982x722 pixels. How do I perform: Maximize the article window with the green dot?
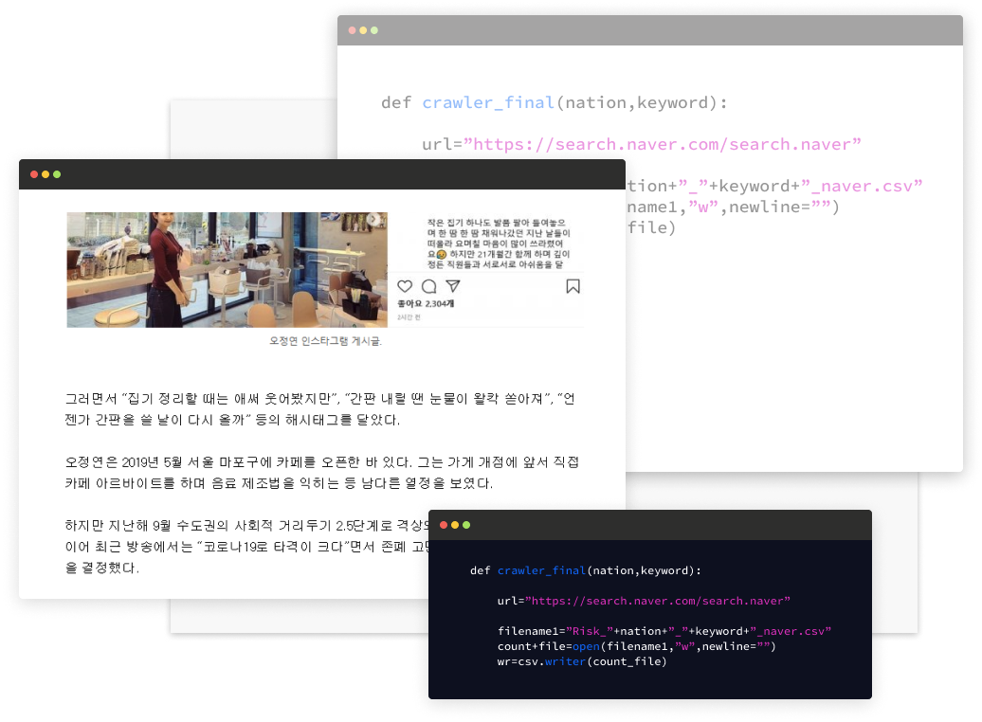pos(57,174)
